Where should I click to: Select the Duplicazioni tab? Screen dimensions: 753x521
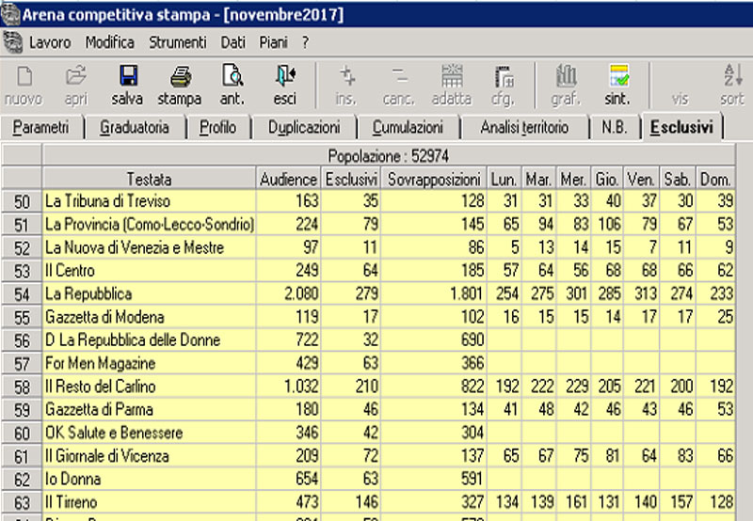[x=303, y=128]
